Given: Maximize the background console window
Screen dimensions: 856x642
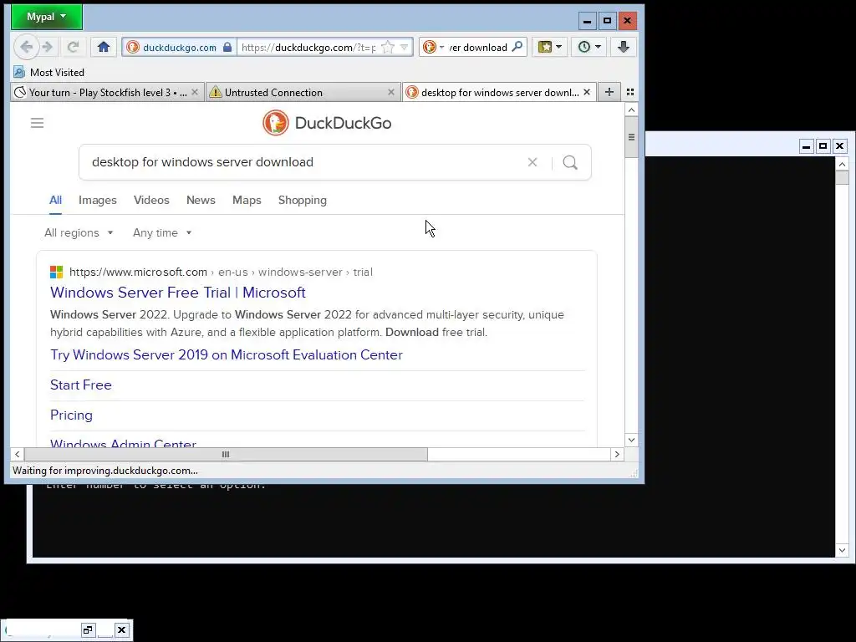Looking at the screenshot, I should [823, 145].
